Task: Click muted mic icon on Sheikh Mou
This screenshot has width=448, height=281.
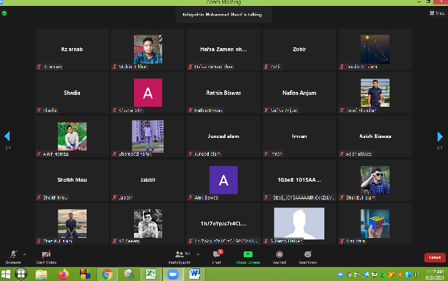Action: 39,197
